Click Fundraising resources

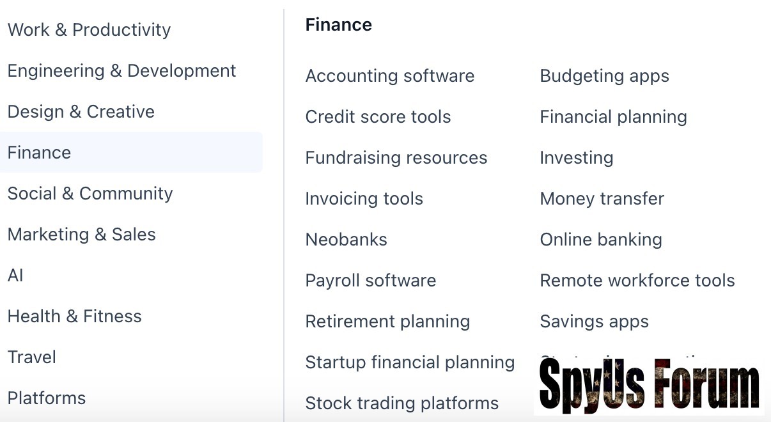click(x=396, y=158)
